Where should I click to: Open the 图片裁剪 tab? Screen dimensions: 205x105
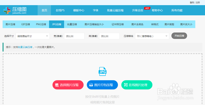[x=169, y=24]
